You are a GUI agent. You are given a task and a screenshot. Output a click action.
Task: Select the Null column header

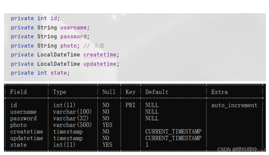pyautogui.click(x=109, y=92)
